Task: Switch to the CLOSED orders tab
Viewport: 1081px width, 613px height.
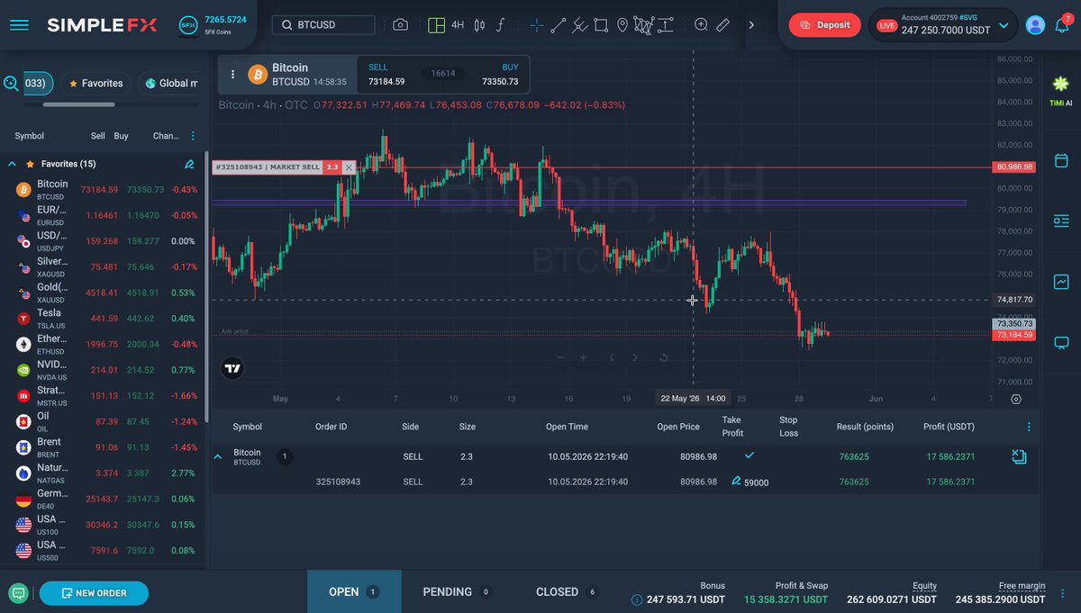Action: tap(567, 591)
